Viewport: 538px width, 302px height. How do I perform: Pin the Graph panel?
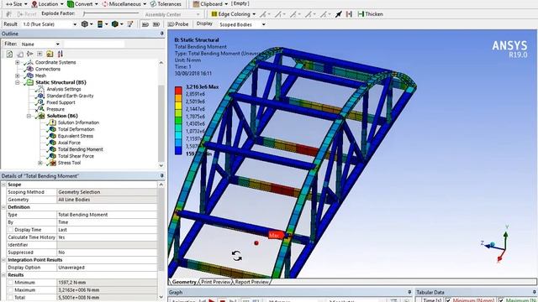point(409,292)
